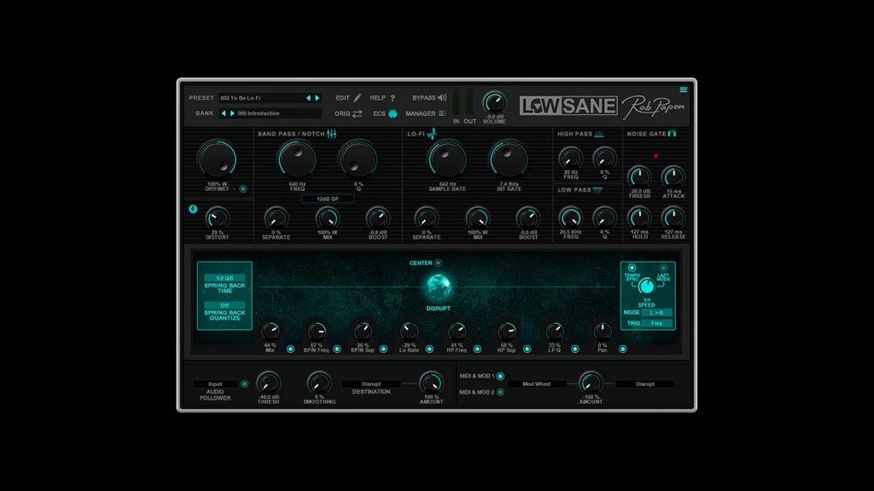Toggle the Disrupt Mix enable button

tap(290, 349)
